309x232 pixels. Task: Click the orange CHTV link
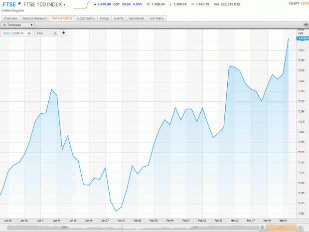pos(305,3)
